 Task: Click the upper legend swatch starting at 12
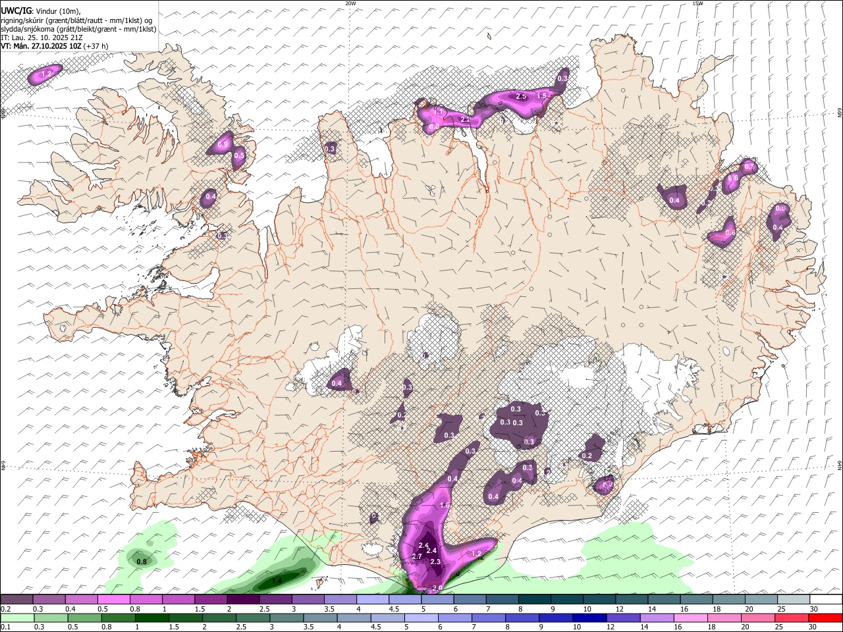[631, 600]
